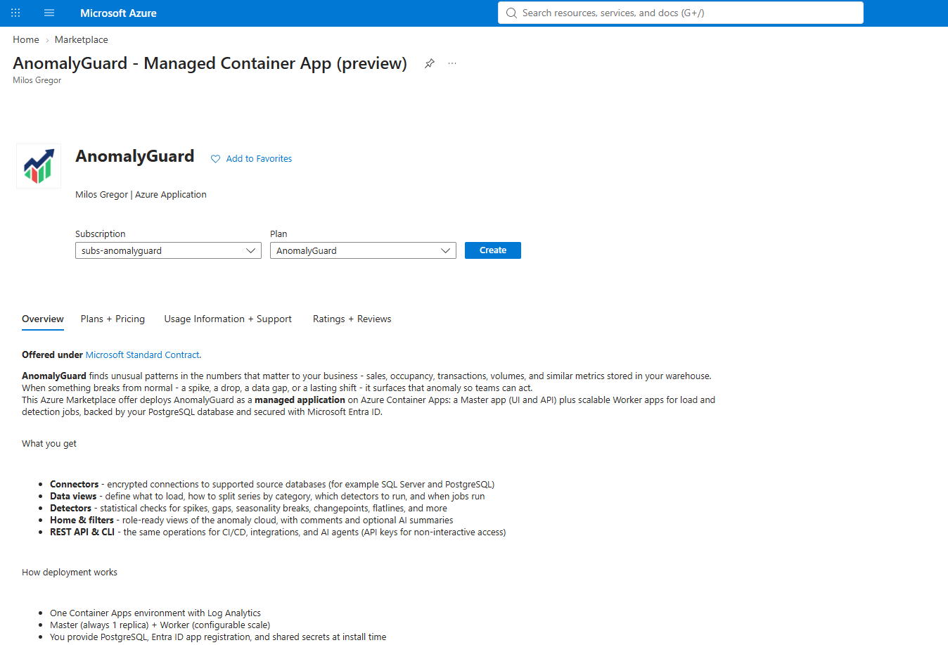The height and width of the screenshot is (645, 948).
Task: Go to Marketplace breadcrumb
Action: (82, 39)
